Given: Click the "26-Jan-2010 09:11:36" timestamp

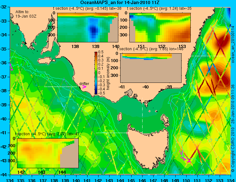Looking at the screenshot, I should pos(233,104).
